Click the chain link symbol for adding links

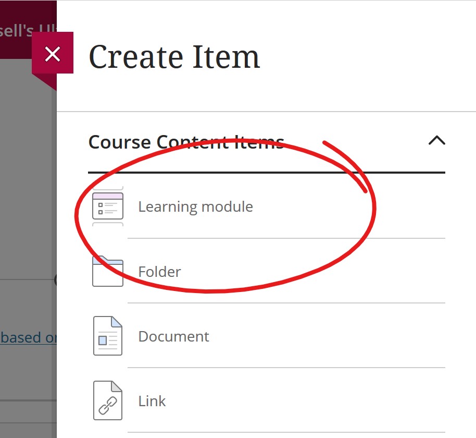107,401
